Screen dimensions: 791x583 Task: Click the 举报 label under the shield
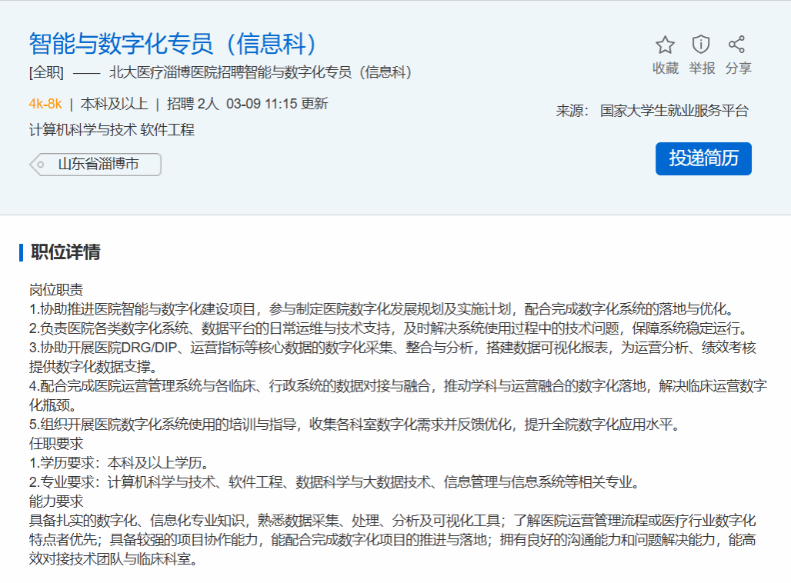click(x=701, y=68)
